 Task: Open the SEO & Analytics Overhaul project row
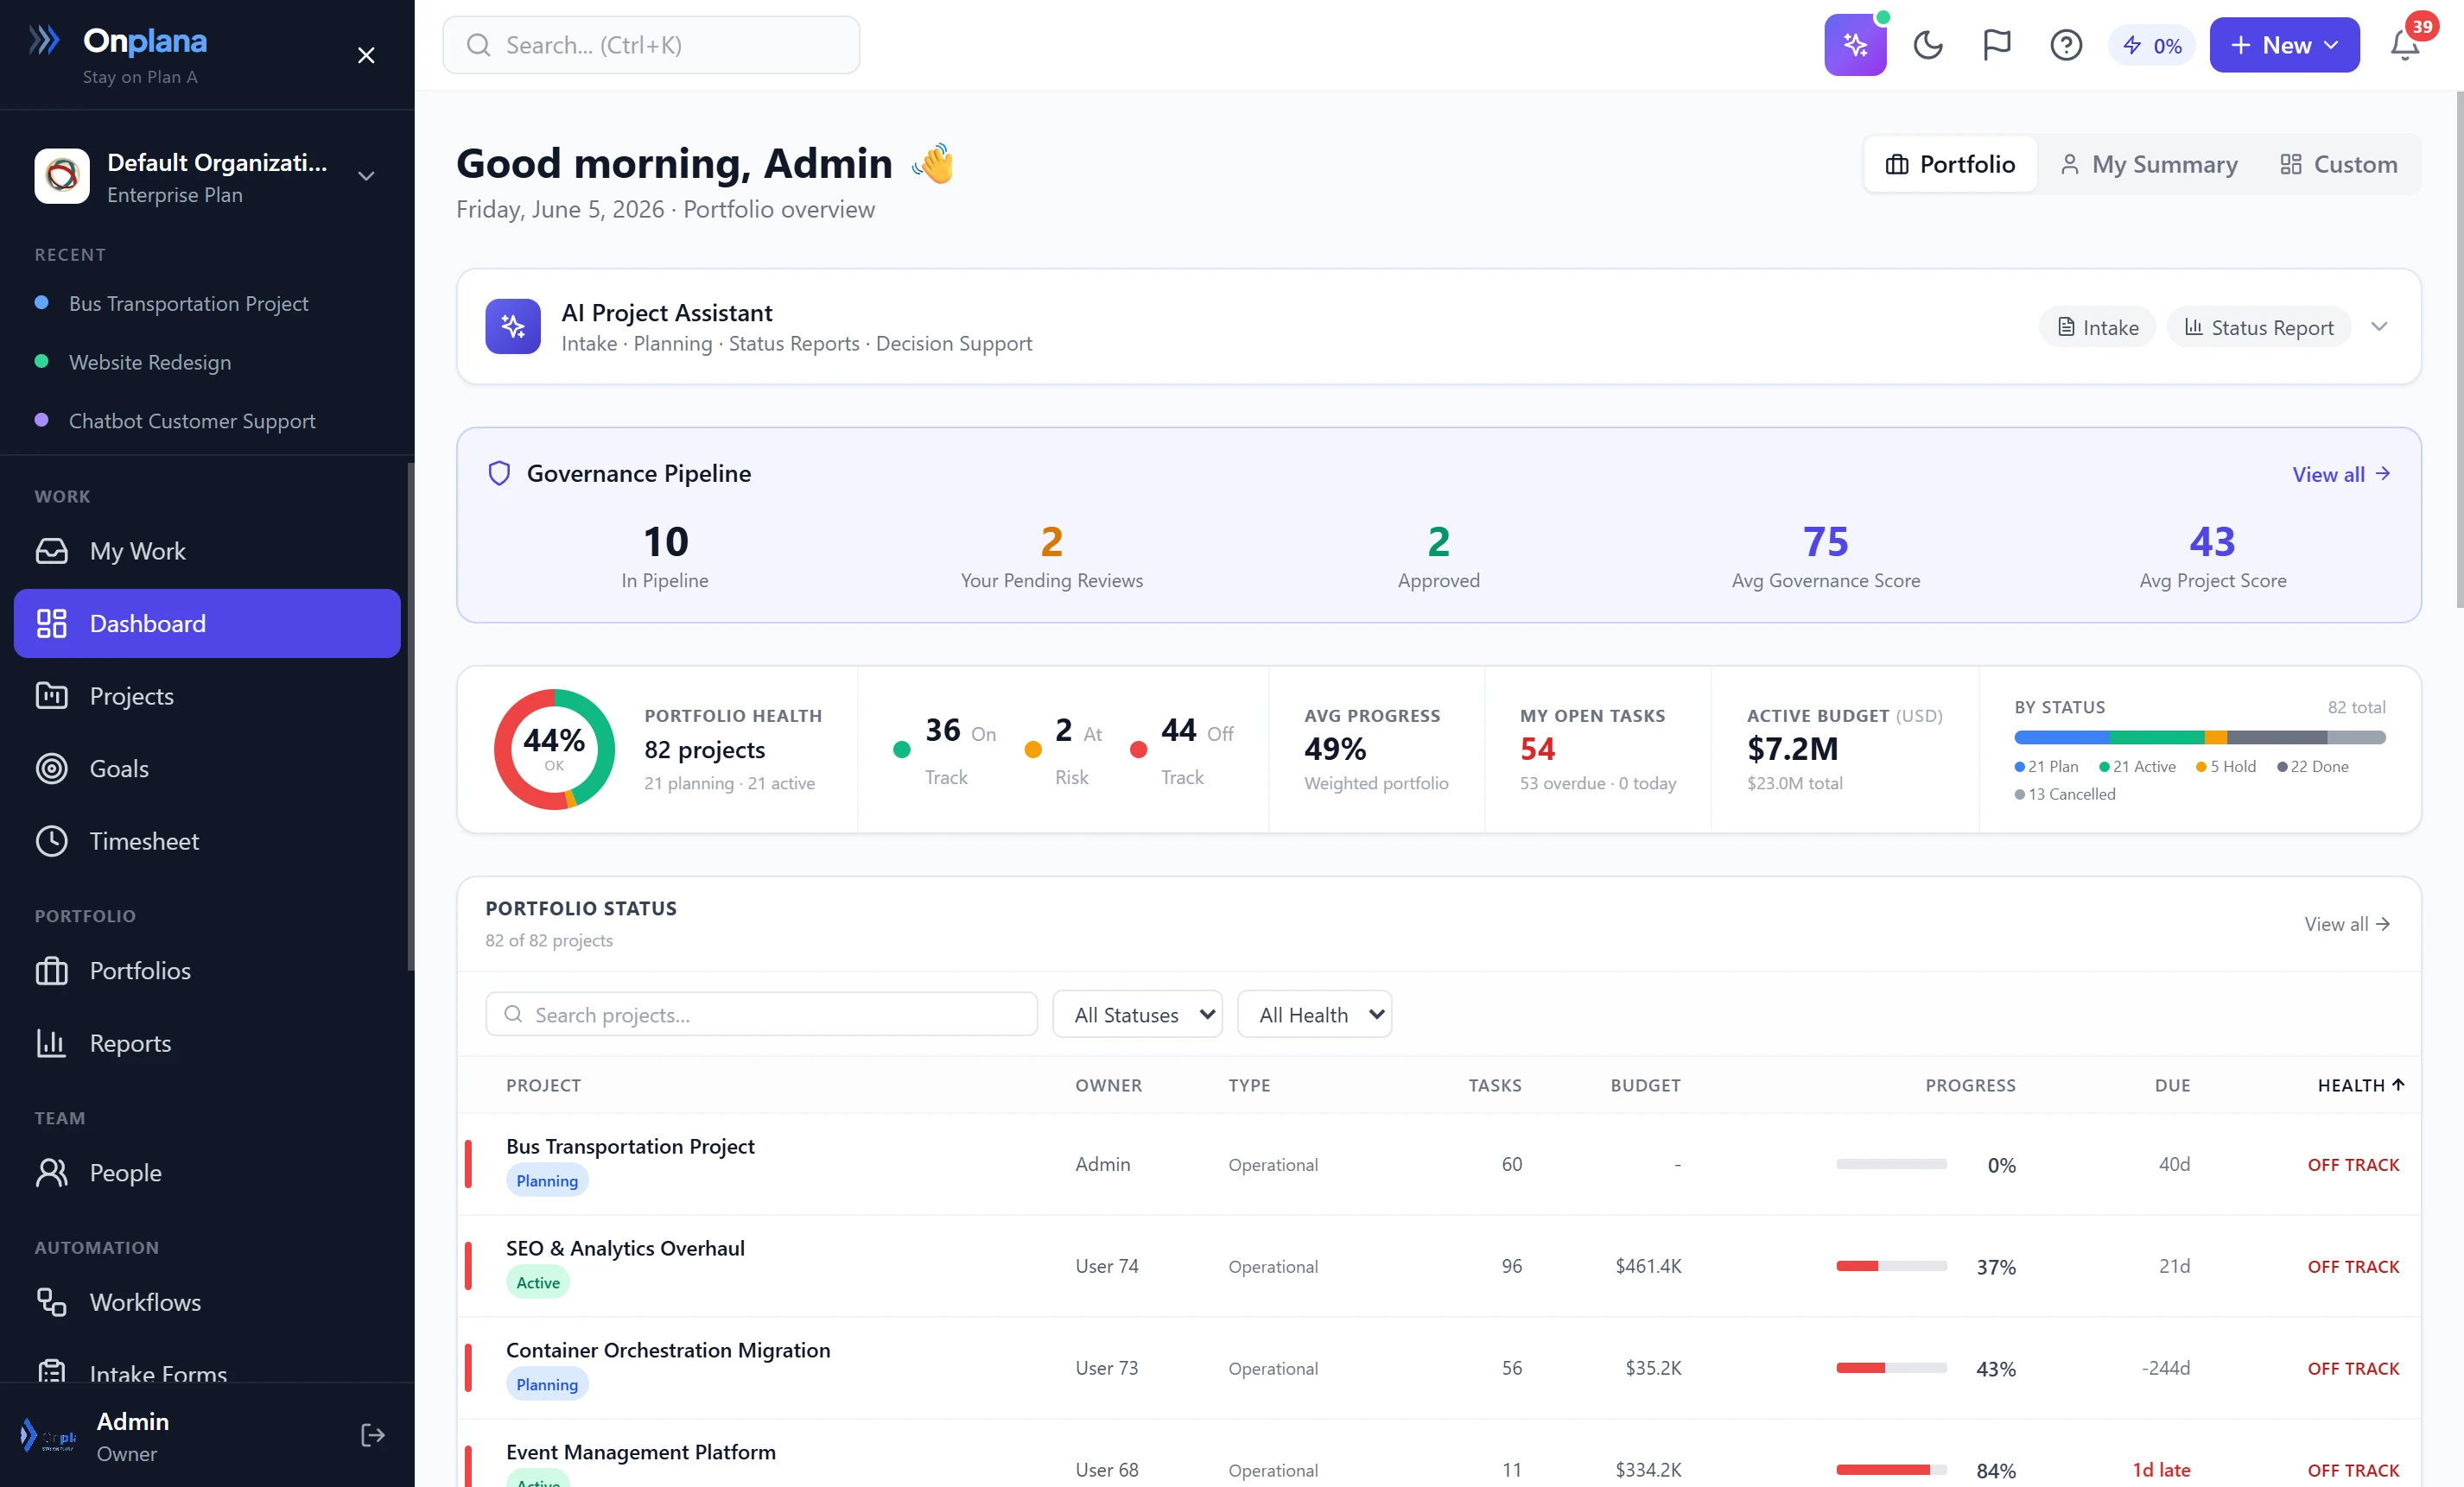[1438, 1265]
